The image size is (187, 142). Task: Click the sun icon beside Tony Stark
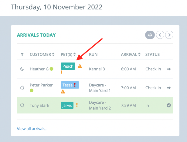(x=22, y=106)
